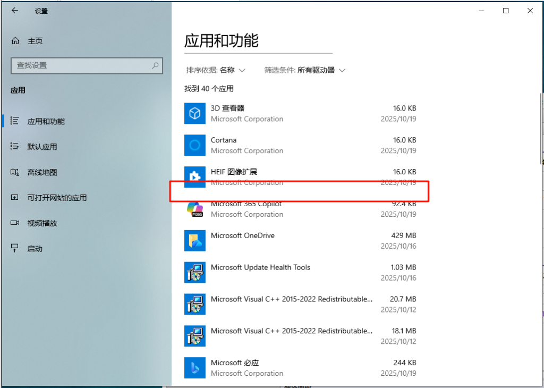The image size is (544, 388).
Task: Click the HEIF 图像扩展 app icon
Action: [194, 177]
